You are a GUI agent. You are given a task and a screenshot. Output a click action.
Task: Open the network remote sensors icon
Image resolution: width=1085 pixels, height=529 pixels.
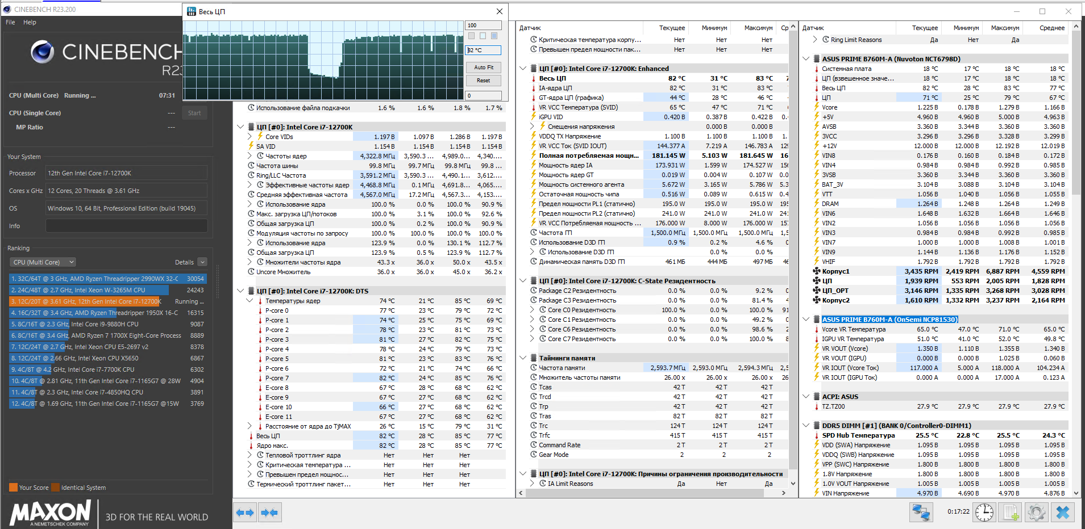tap(921, 513)
